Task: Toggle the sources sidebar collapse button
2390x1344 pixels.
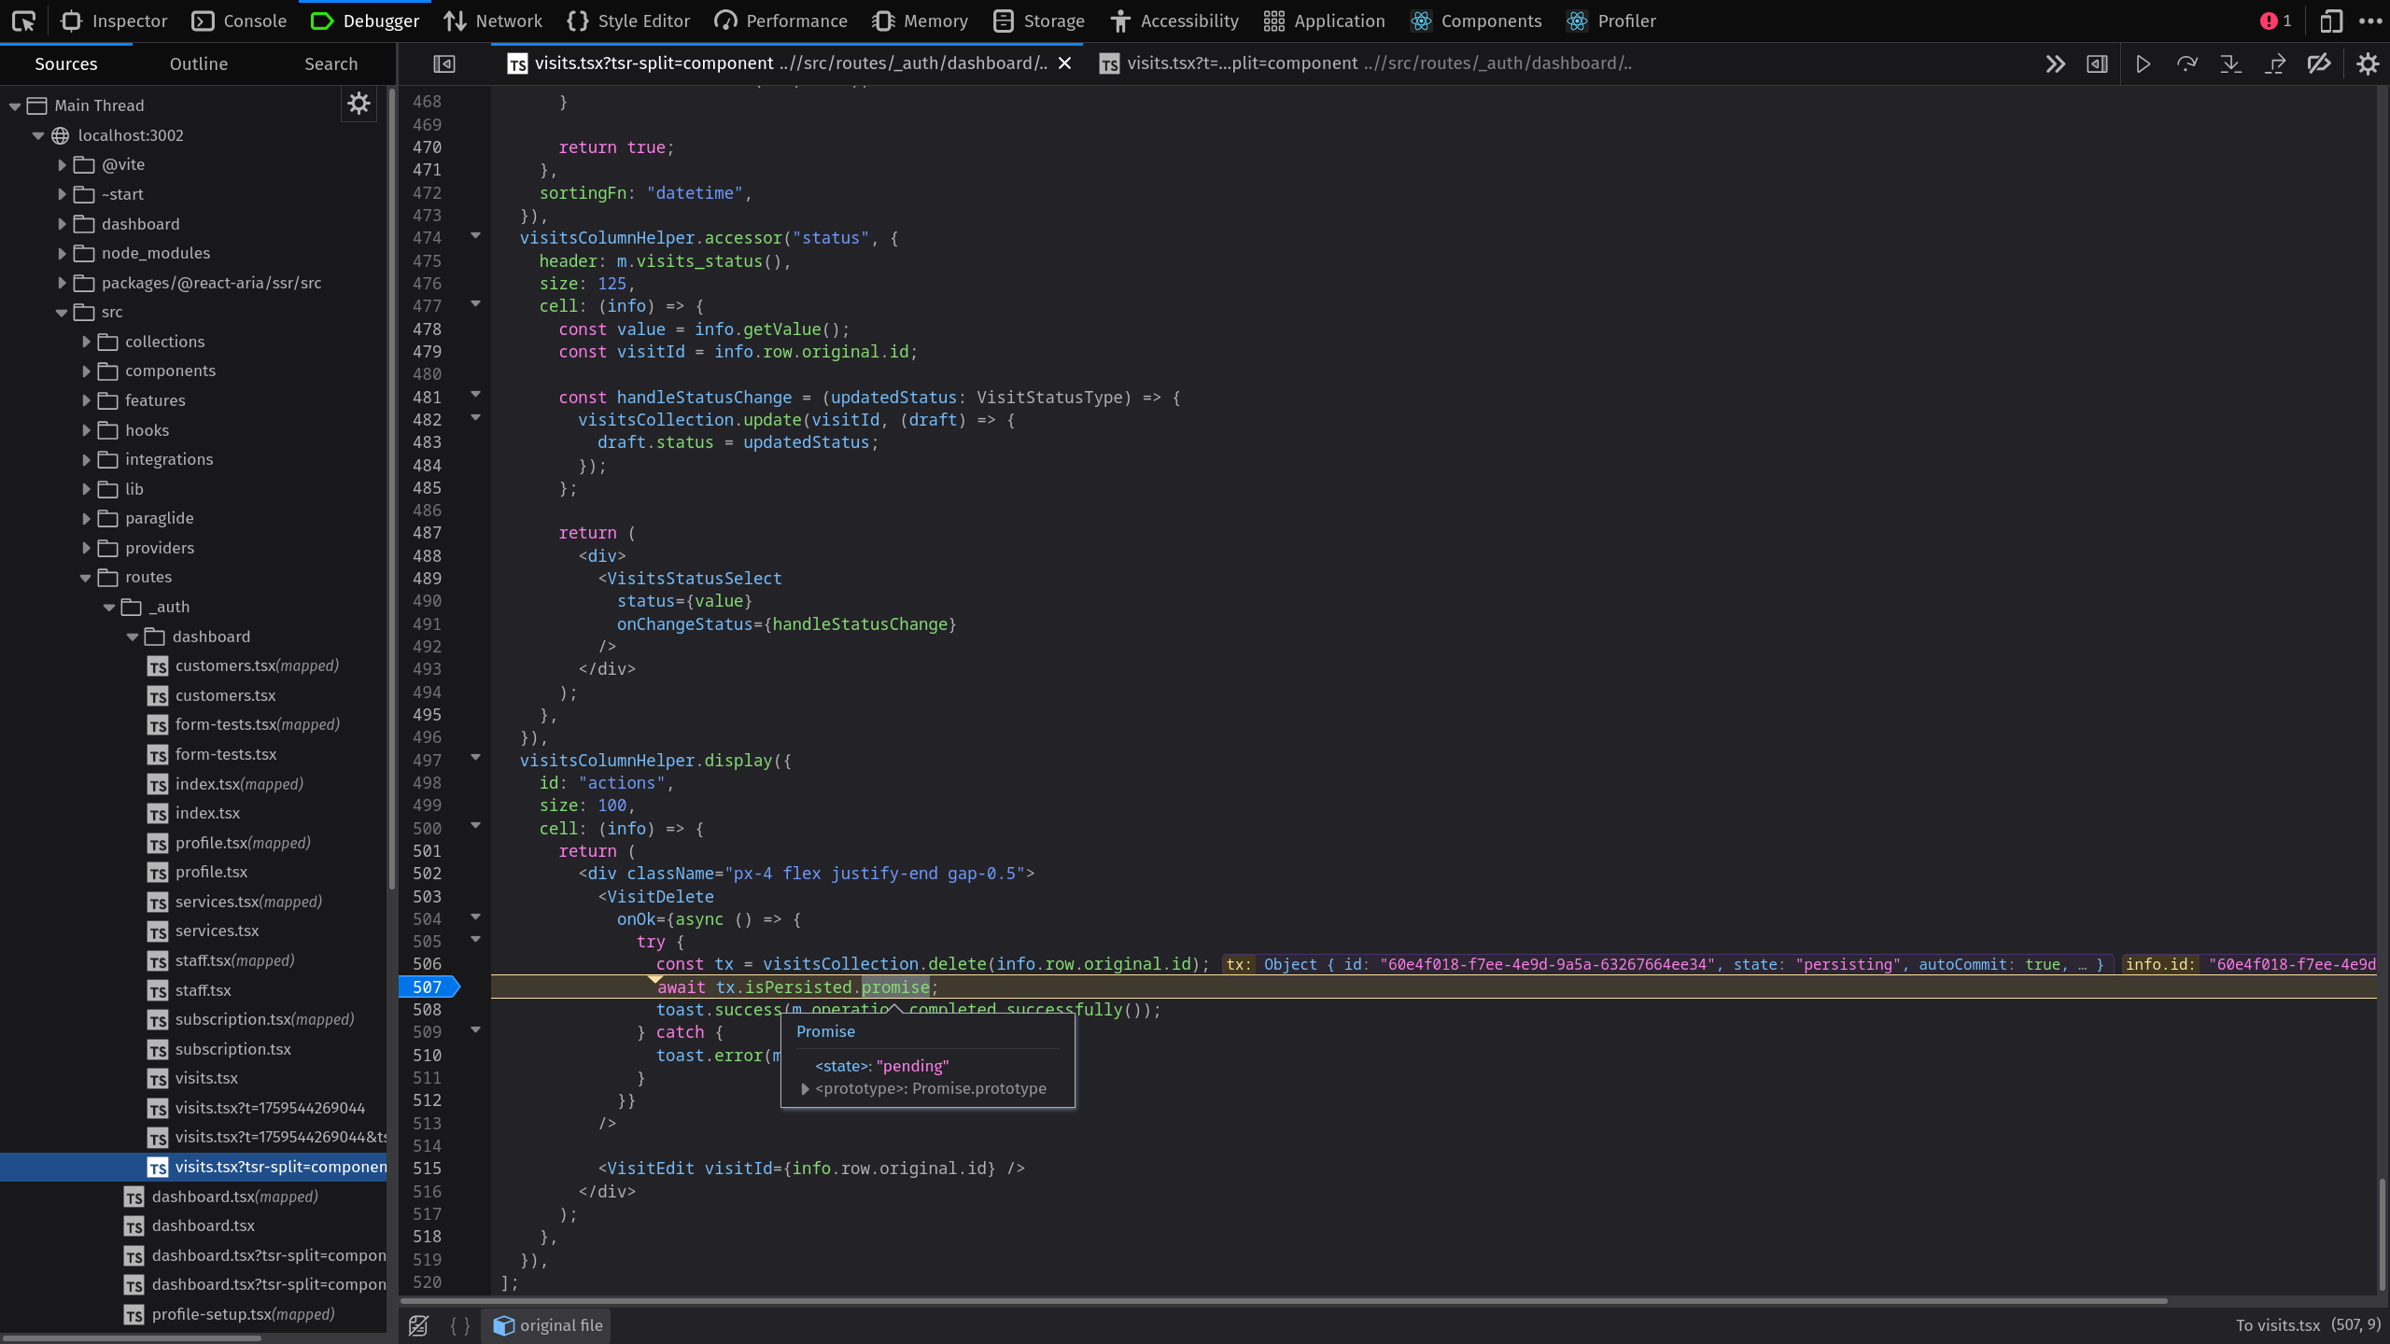Action: (x=444, y=63)
